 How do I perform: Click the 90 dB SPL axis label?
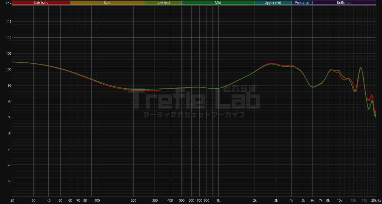pos(9,101)
